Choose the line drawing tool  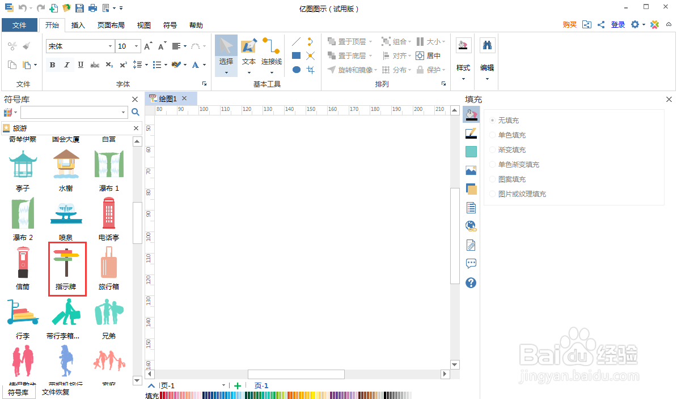coord(296,42)
